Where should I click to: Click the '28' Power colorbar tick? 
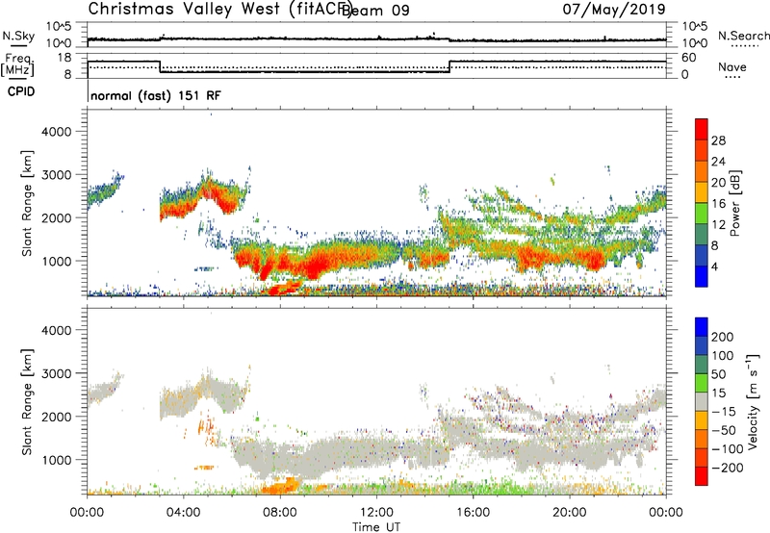coord(718,140)
